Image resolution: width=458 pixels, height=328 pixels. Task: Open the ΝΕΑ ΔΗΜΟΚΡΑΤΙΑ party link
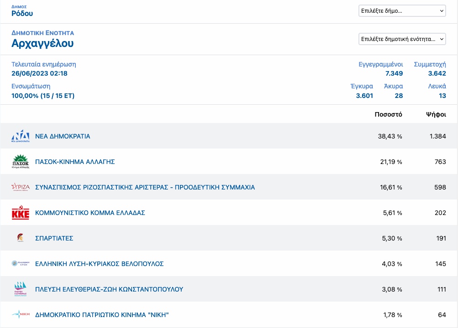click(63, 136)
